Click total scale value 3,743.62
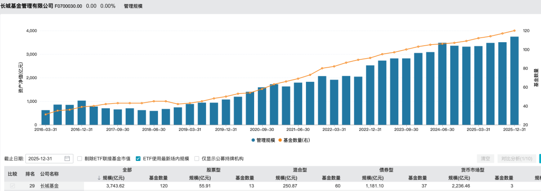The height and width of the screenshot is (191, 541). tap(115, 186)
